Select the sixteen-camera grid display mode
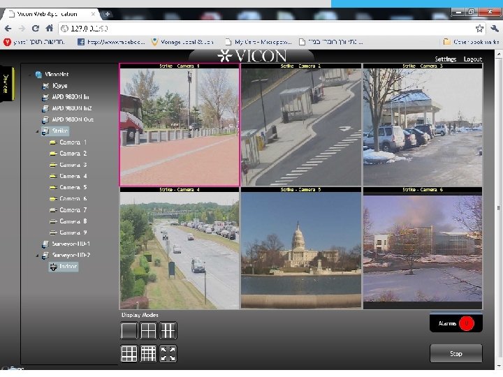Viewport: 503px width, 377px height. click(x=148, y=353)
